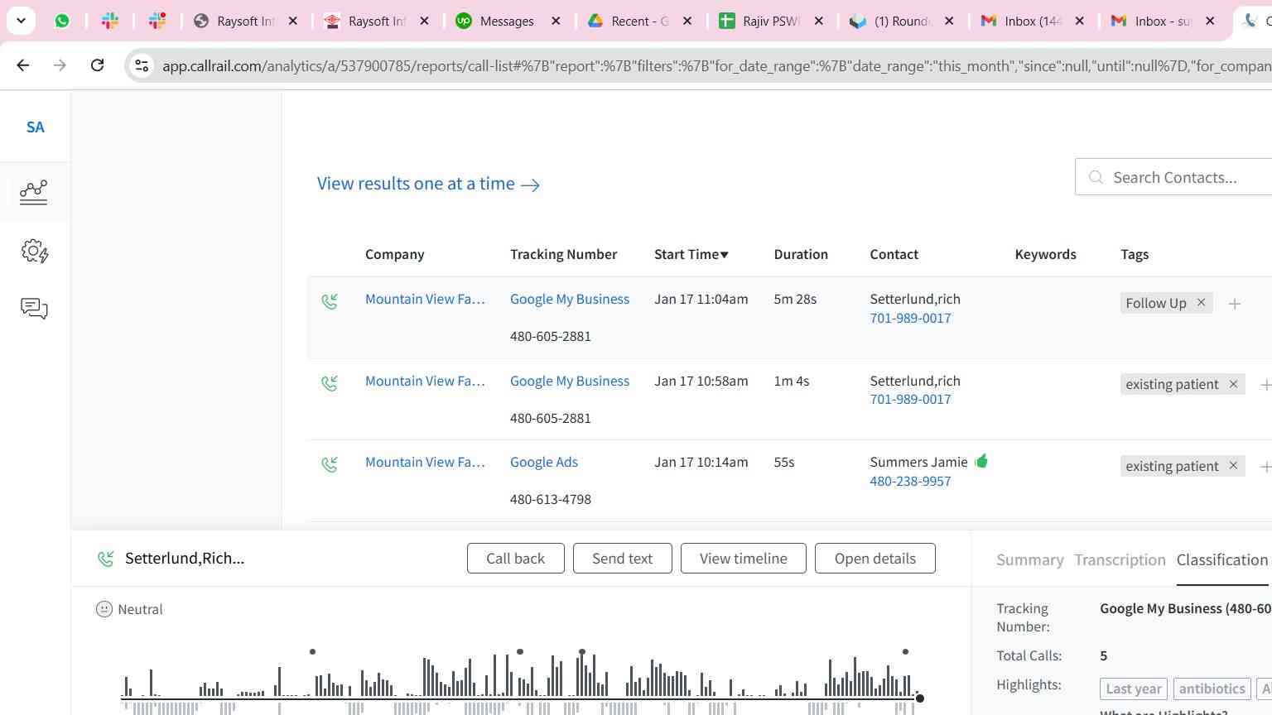Open the chat messages icon in sidebar

pyautogui.click(x=34, y=309)
